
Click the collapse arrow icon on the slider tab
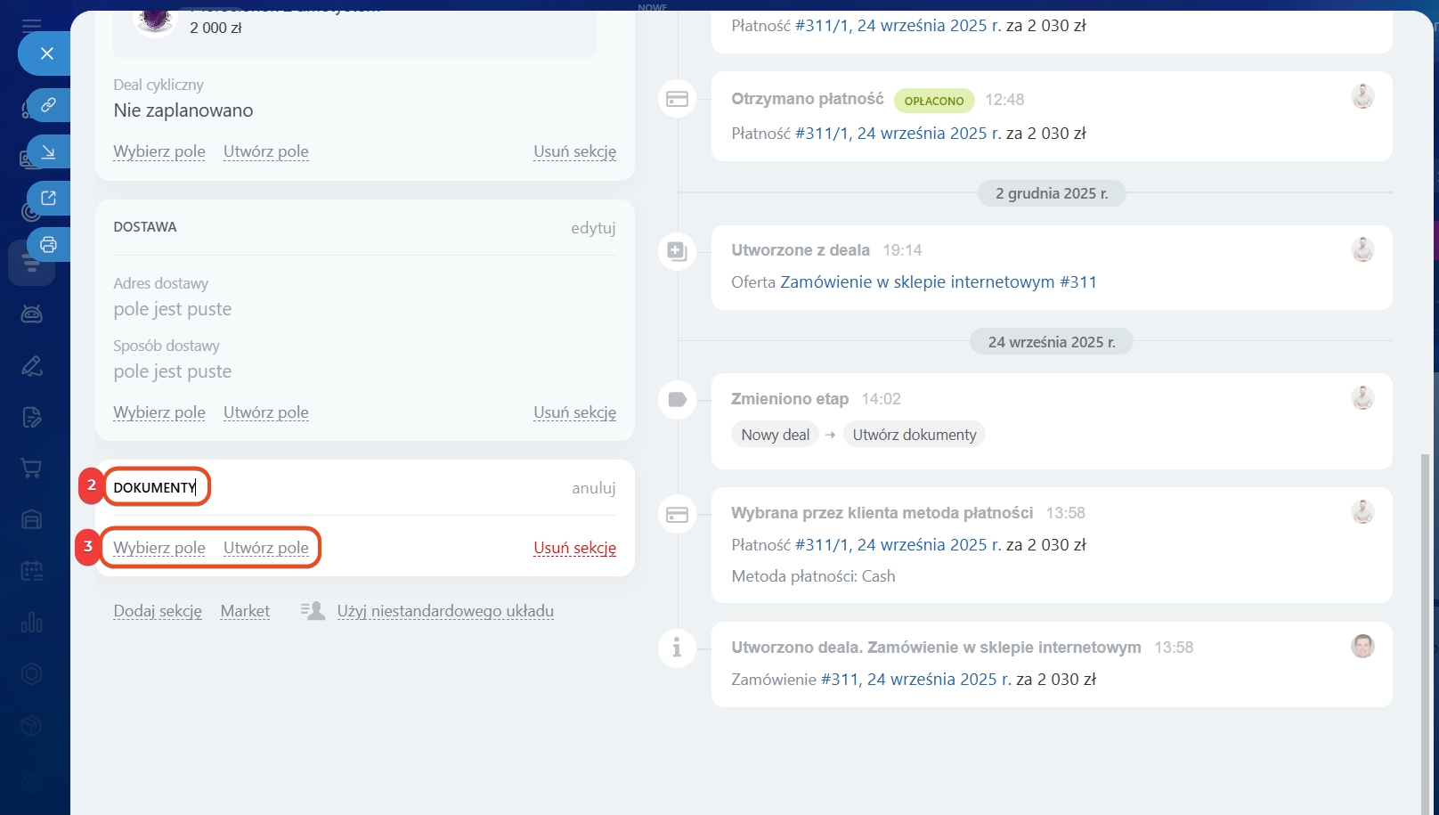[48, 151]
